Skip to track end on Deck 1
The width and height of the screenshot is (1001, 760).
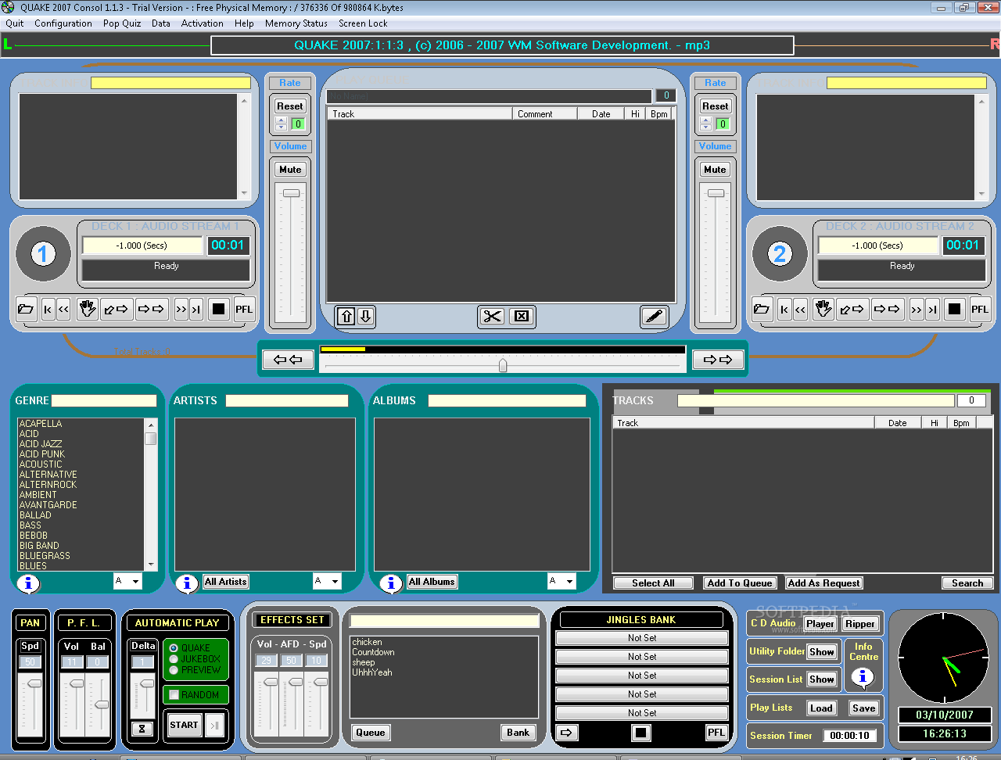[x=196, y=309]
